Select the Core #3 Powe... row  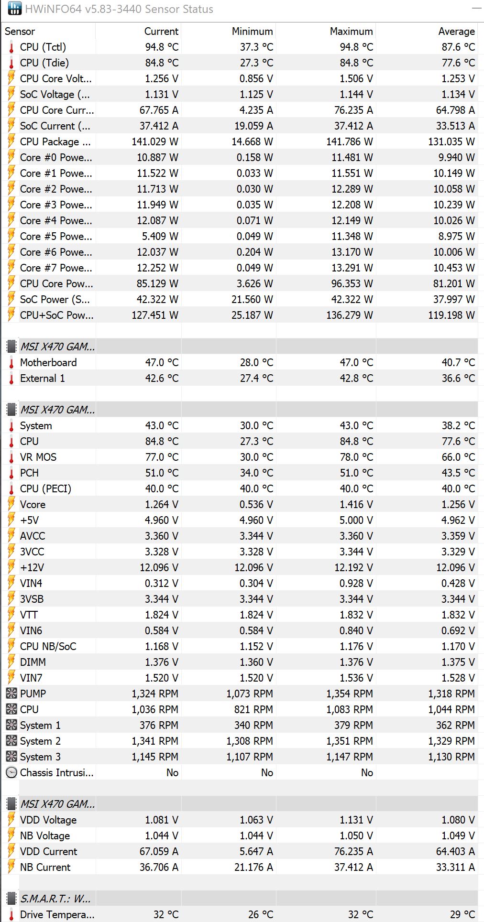[240, 205]
